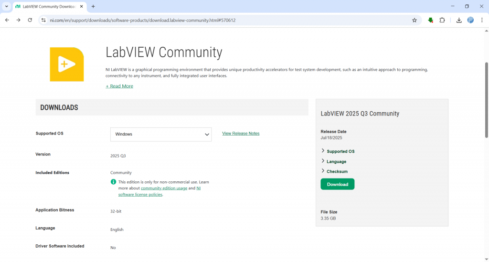Click the browser forward arrow
This screenshot has height=262, width=489.
pos(19,20)
